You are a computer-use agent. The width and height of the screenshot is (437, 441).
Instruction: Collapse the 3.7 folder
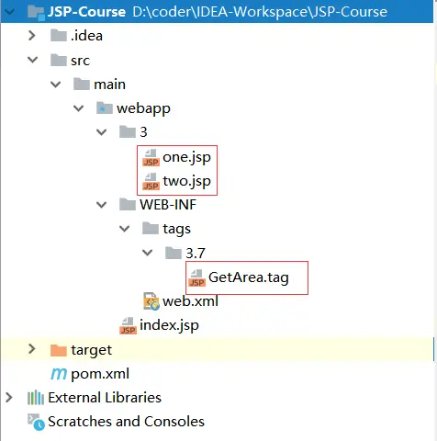[x=148, y=253]
